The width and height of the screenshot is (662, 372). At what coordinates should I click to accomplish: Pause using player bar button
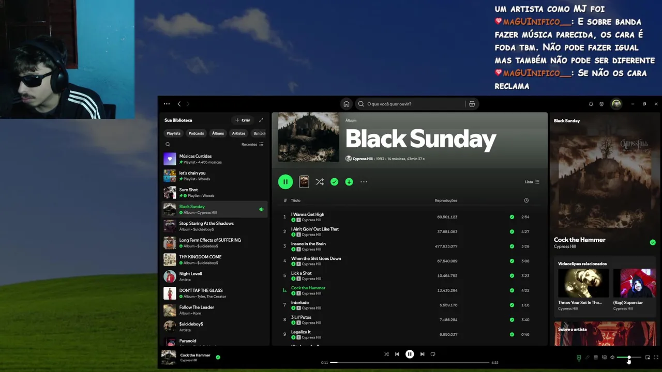410,354
